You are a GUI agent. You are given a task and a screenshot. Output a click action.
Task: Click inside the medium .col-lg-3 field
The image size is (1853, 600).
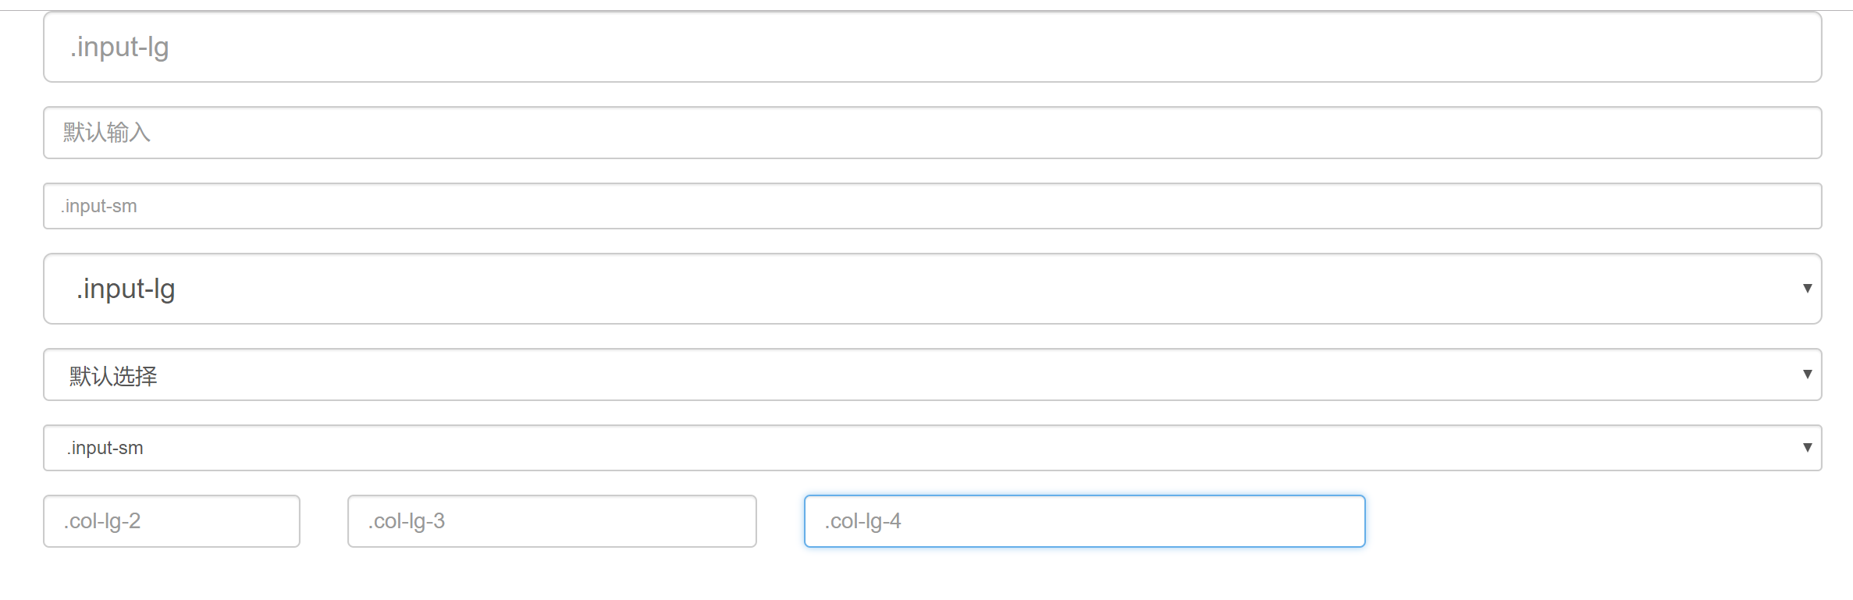point(551,520)
